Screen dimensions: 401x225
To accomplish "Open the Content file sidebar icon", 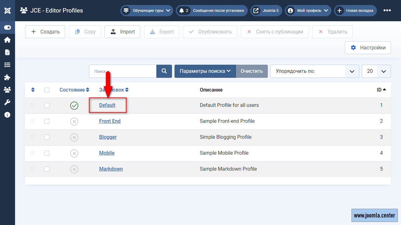I will [x=8, y=52].
